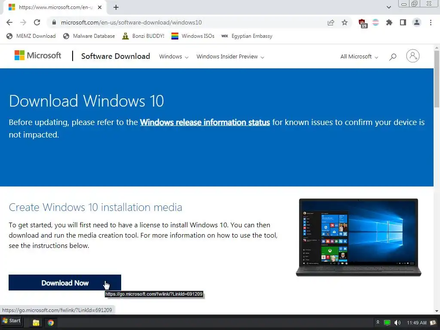440x330 pixels.
Task: Click the Download Now button
Action: (x=65, y=283)
